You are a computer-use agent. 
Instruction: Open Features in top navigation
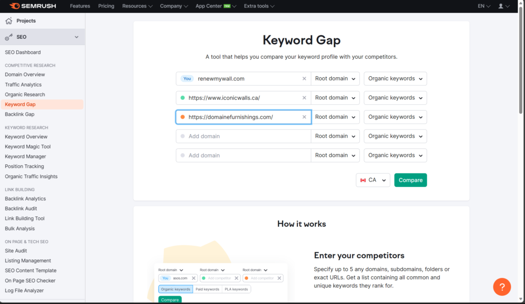pos(80,6)
